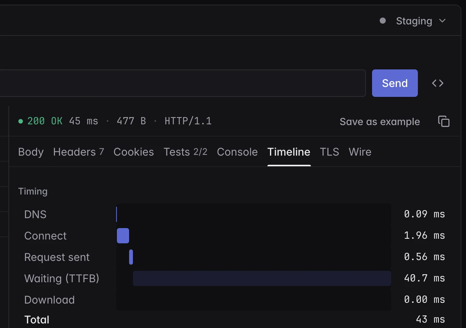Click the Request sent timing bar
Viewport: 466px width, 328px height.
coord(131,257)
